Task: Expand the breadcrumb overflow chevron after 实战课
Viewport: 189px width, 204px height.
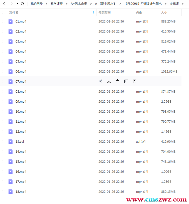Action: click(x=186, y=4)
